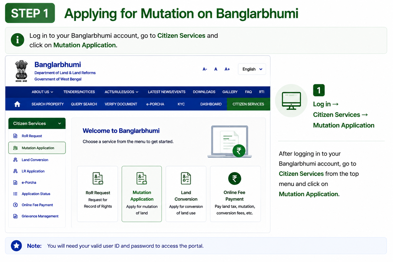This screenshot has width=393, height=262.
Task: Open TENDERS/NOTICES menu item
Action: (79, 92)
